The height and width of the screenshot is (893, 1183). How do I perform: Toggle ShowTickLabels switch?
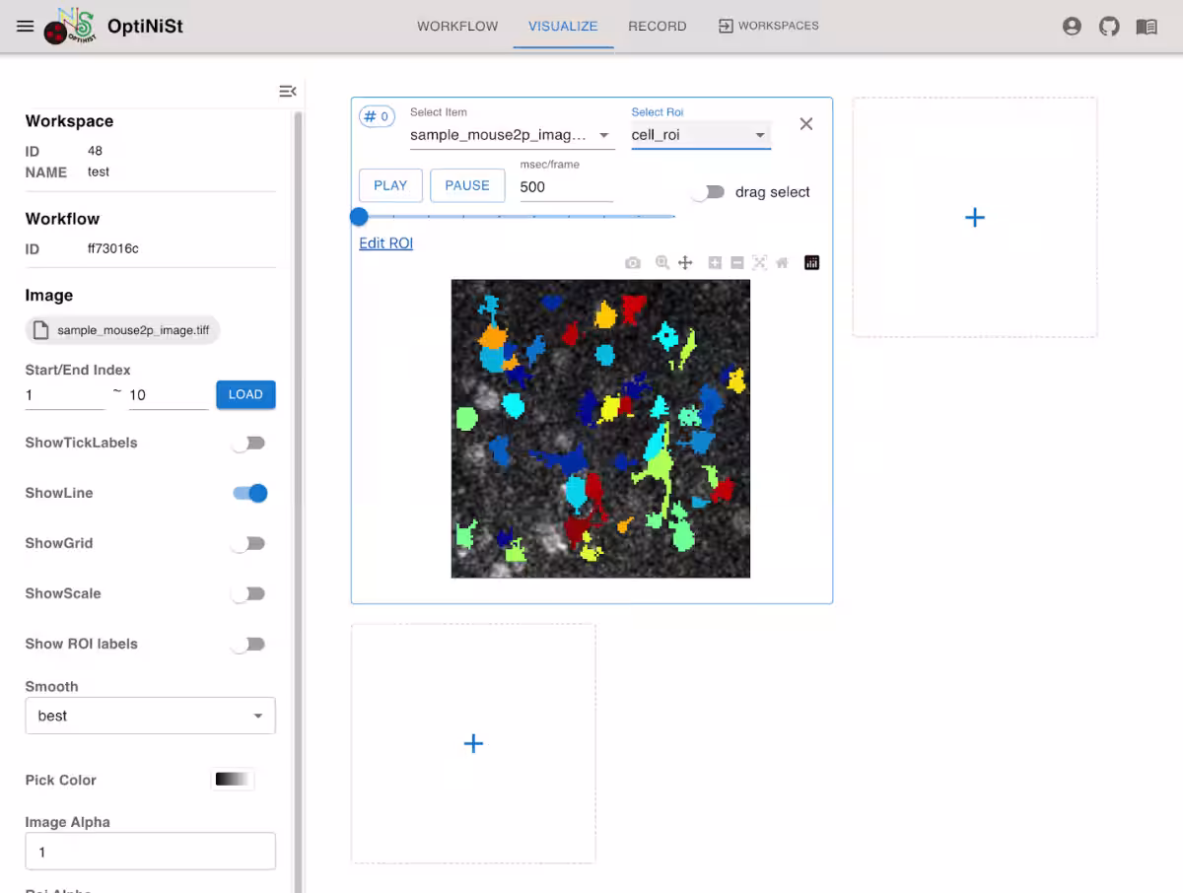[248, 444]
